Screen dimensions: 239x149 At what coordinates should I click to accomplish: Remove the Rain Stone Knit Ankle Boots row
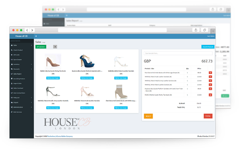point(210,73)
